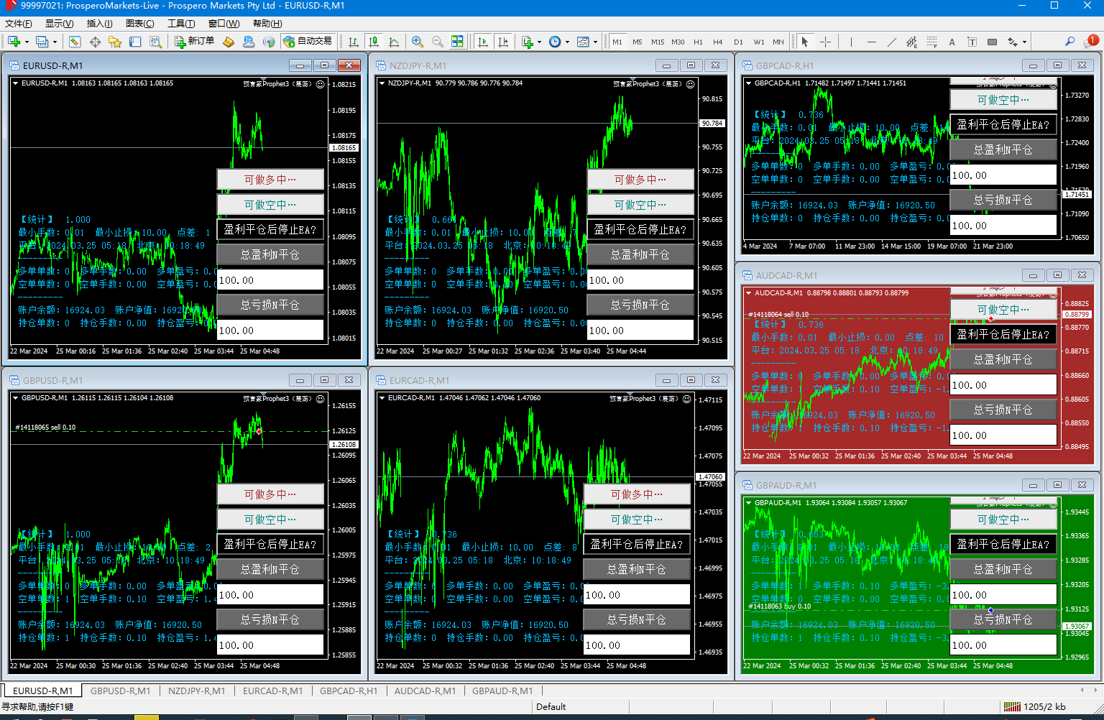
Task: Expand the periodicity clock dropdown arrow
Action: click(567, 42)
